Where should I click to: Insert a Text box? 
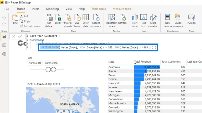143,21
